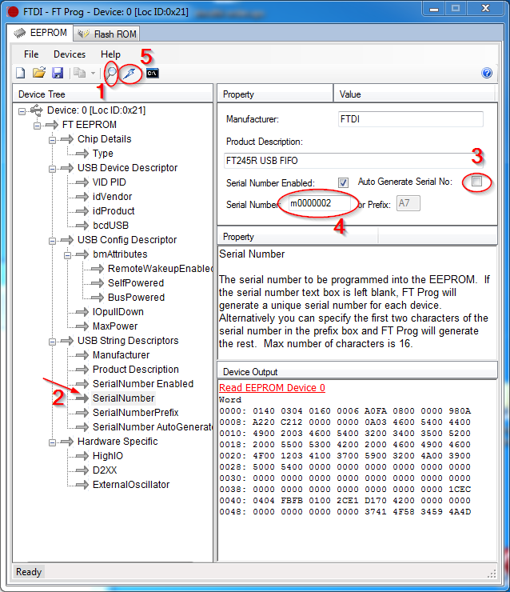This screenshot has height=592, width=510.
Task: Click the Device Output panel header
Action: coord(357,371)
